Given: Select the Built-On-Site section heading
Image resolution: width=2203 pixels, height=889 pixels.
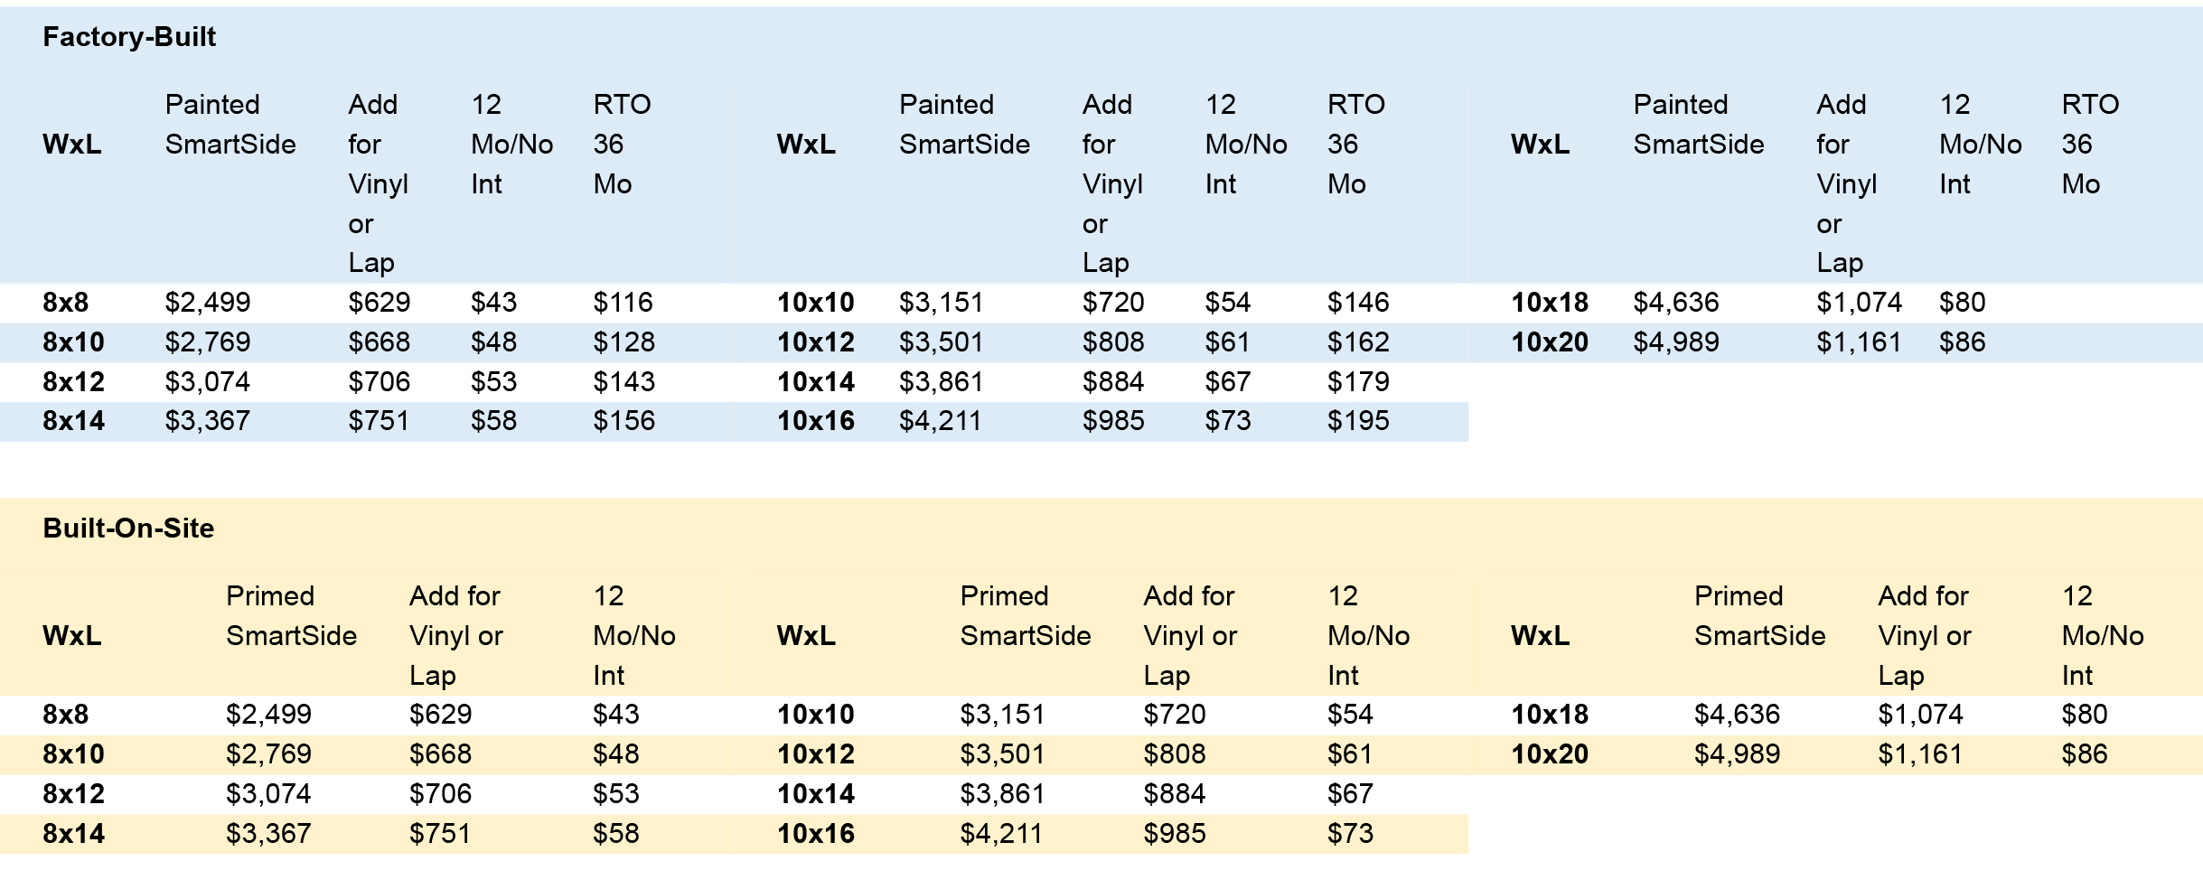Looking at the screenshot, I should click(128, 529).
